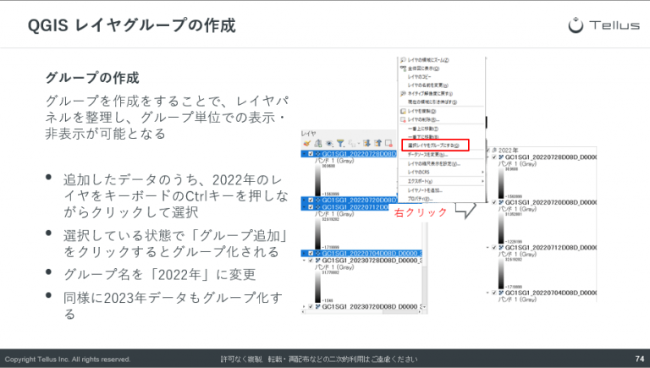The image size is (650, 368).
Task: Click the Expand All layers icon
Action: click(366, 143)
